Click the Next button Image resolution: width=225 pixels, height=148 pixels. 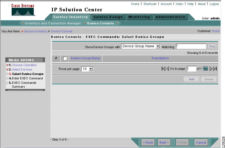pyautogui.click(x=164, y=142)
